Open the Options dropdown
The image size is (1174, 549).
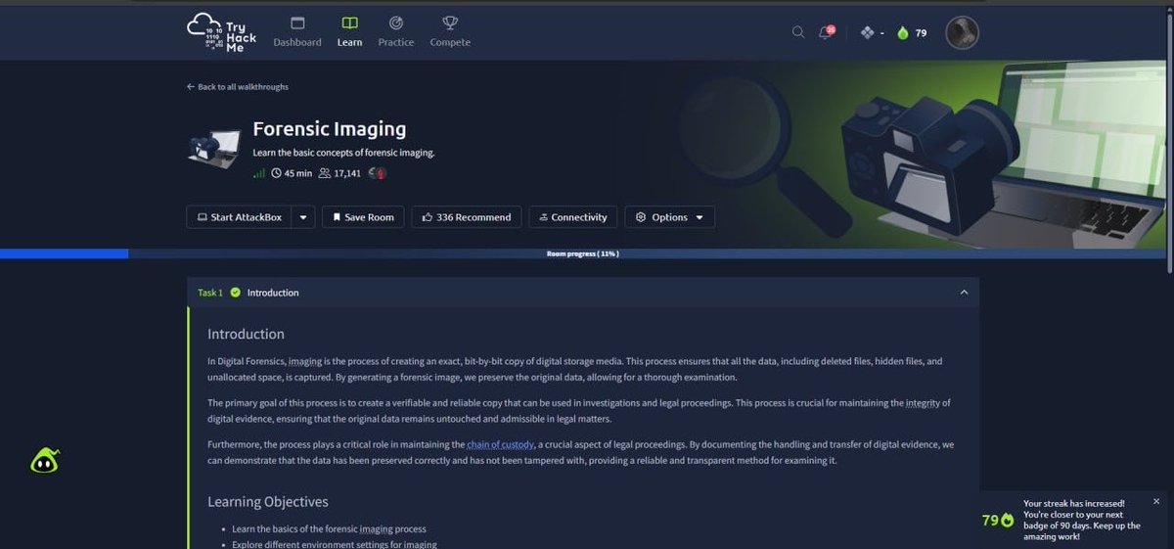pyautogui.click(x=669, y=217)
